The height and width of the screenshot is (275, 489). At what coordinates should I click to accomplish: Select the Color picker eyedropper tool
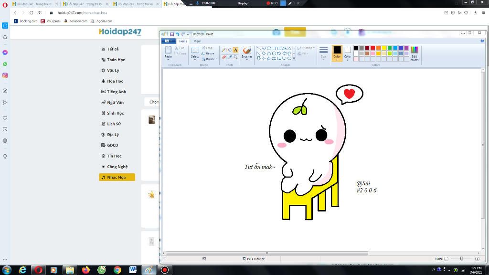(x=230, y=57)
